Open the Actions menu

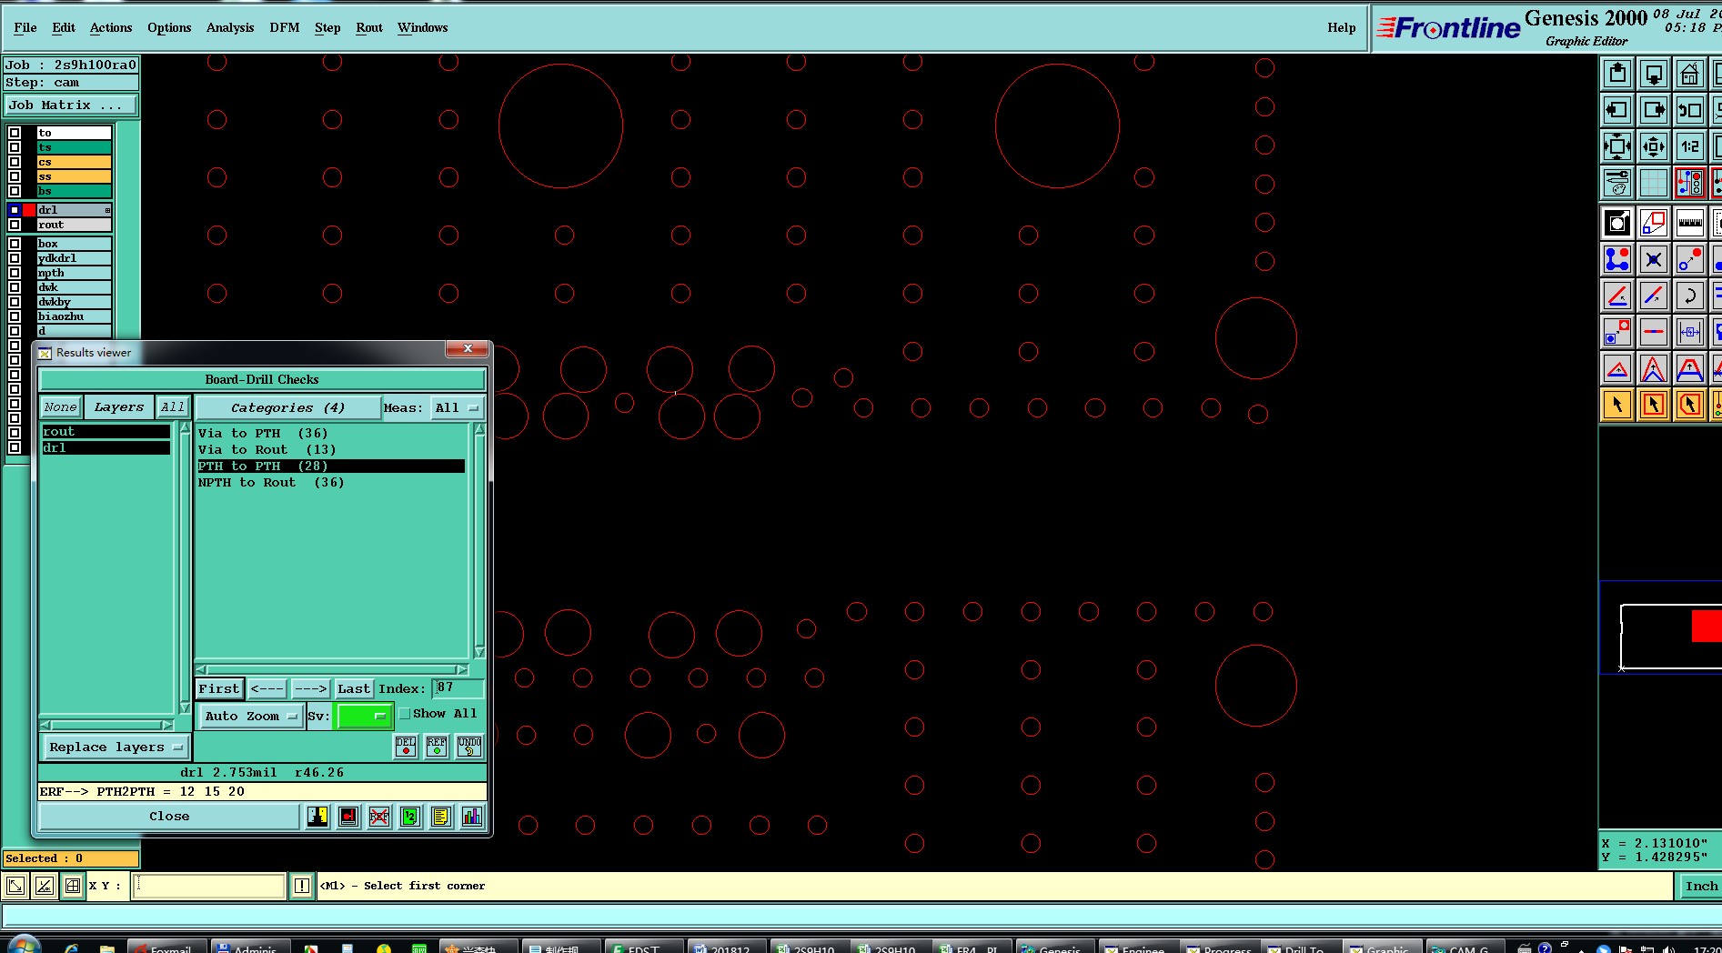(111, 27)
